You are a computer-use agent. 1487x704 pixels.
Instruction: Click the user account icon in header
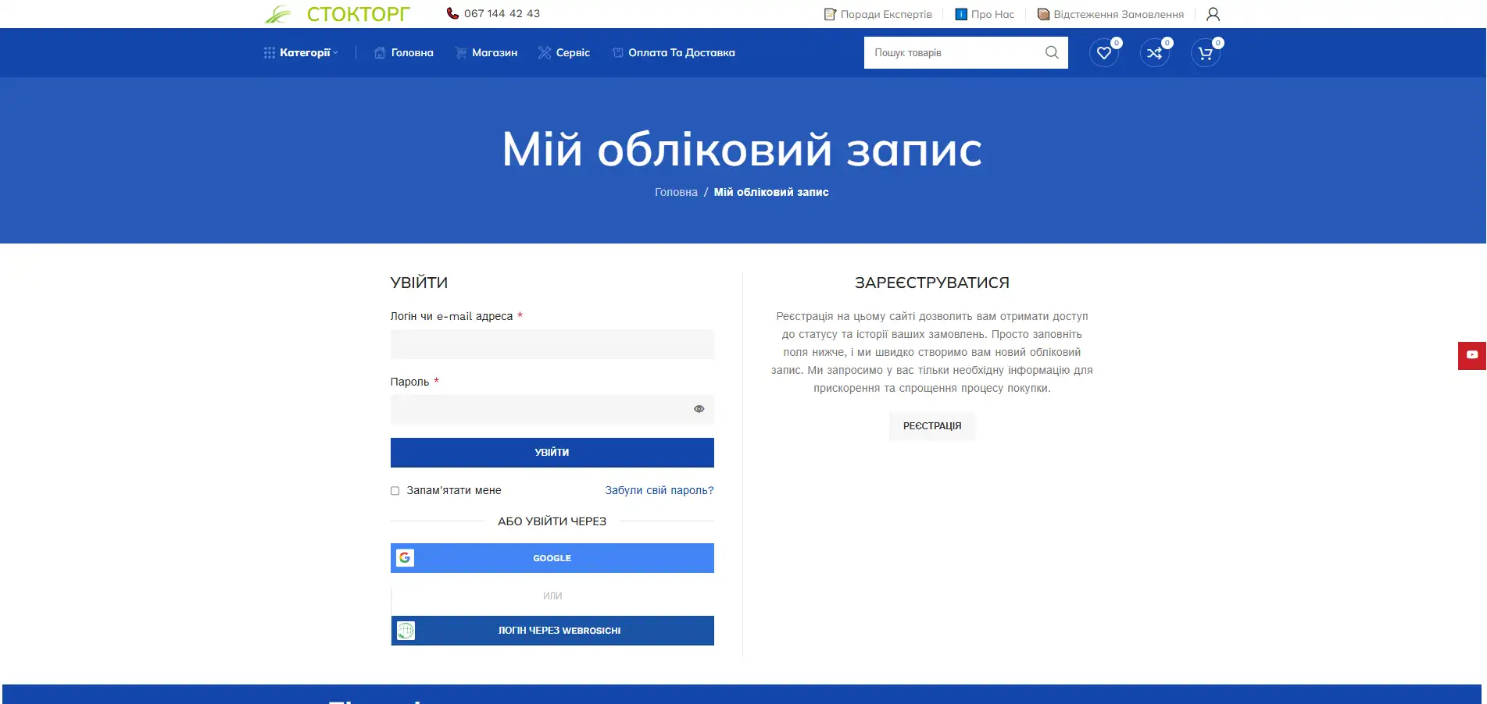(1213, 14)
